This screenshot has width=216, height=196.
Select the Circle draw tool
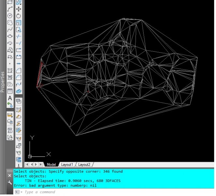click(x=10, y=16)
